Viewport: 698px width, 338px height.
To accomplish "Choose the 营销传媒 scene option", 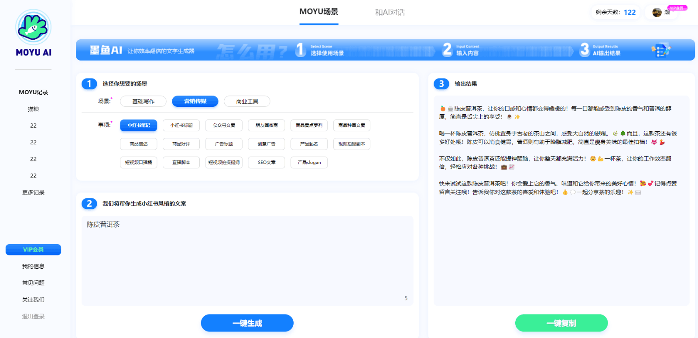I will (x=195, y=101).
